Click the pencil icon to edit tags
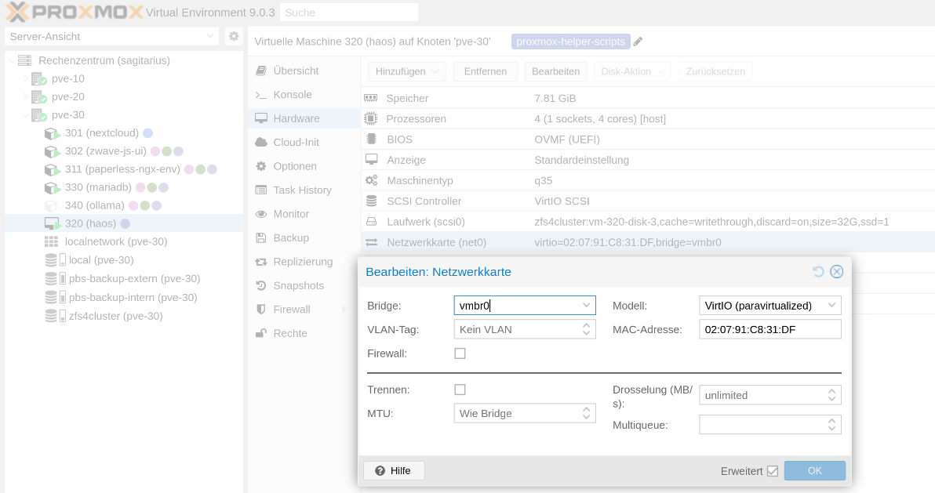Image resolution: width=935 pixels, height=493 pixels. point(638,42)
